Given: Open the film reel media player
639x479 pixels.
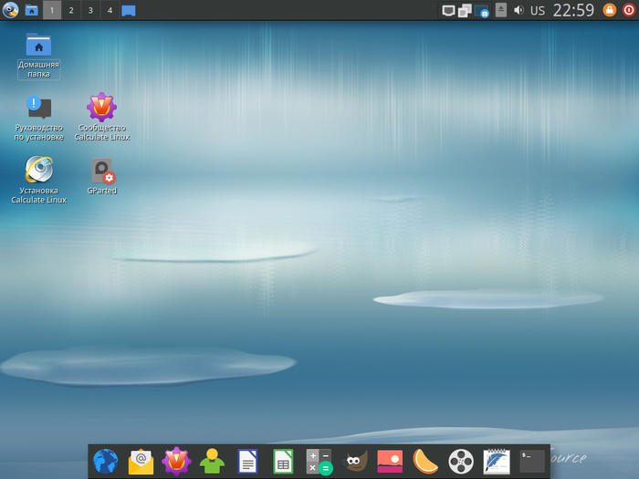Looking at the screenshot, I should click(461, 462).
